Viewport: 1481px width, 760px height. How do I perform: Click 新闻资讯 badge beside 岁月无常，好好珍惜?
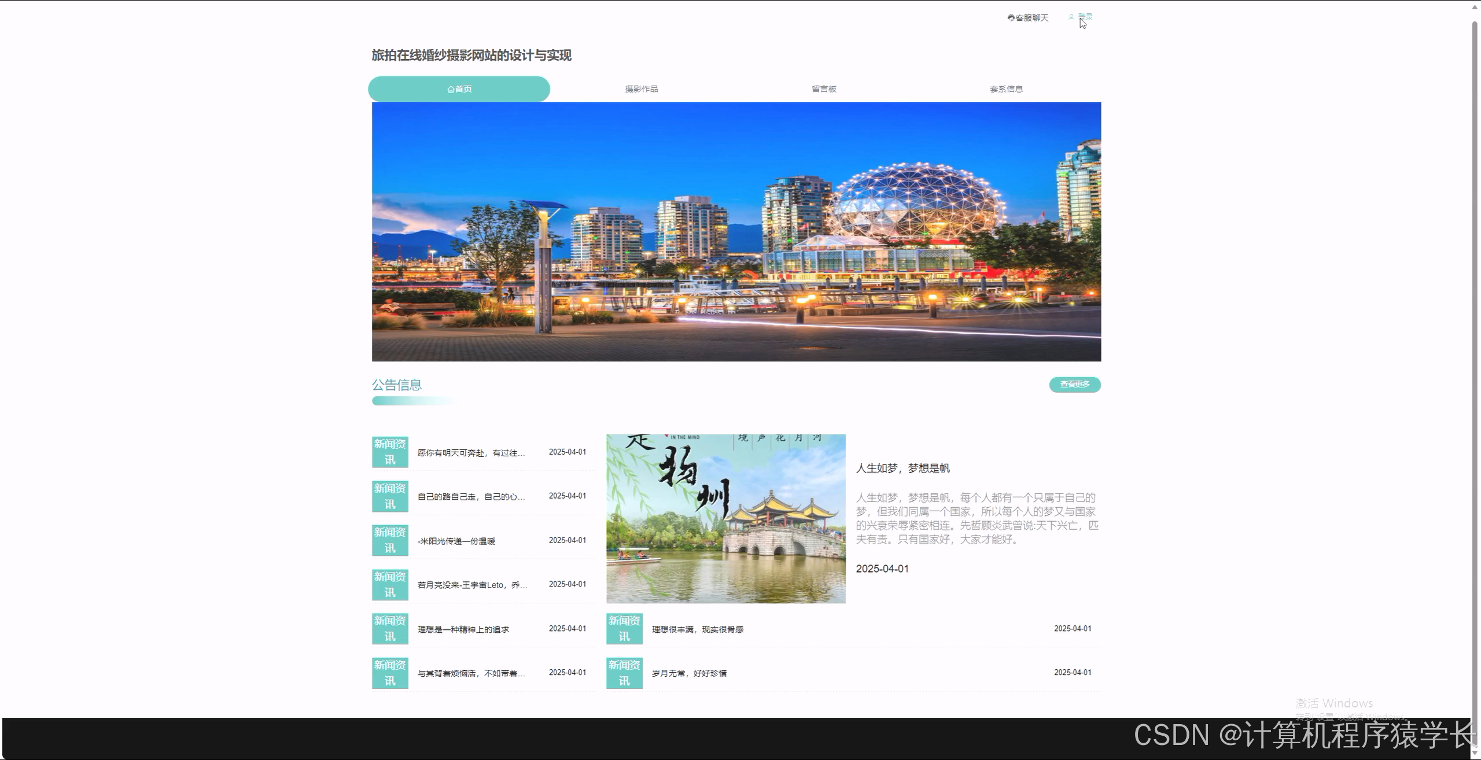pyautogui.click(x=624, y=673)
